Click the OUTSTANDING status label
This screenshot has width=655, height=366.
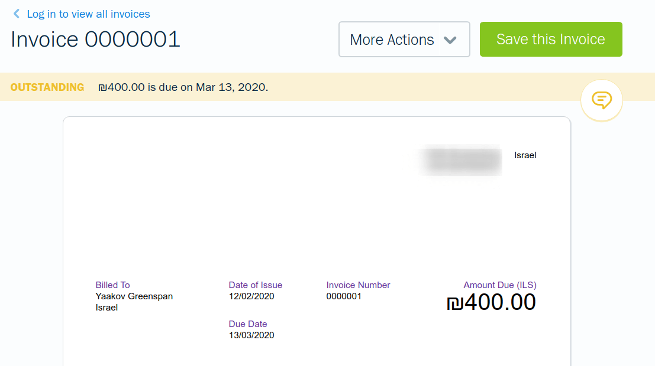[47, 87]
